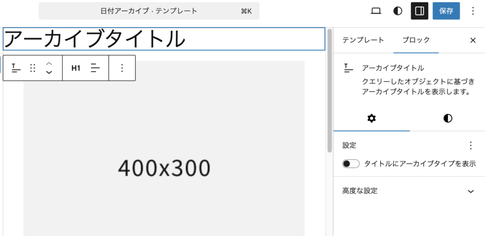Open the 設定 panel options menu

click(x=470, y=145)
